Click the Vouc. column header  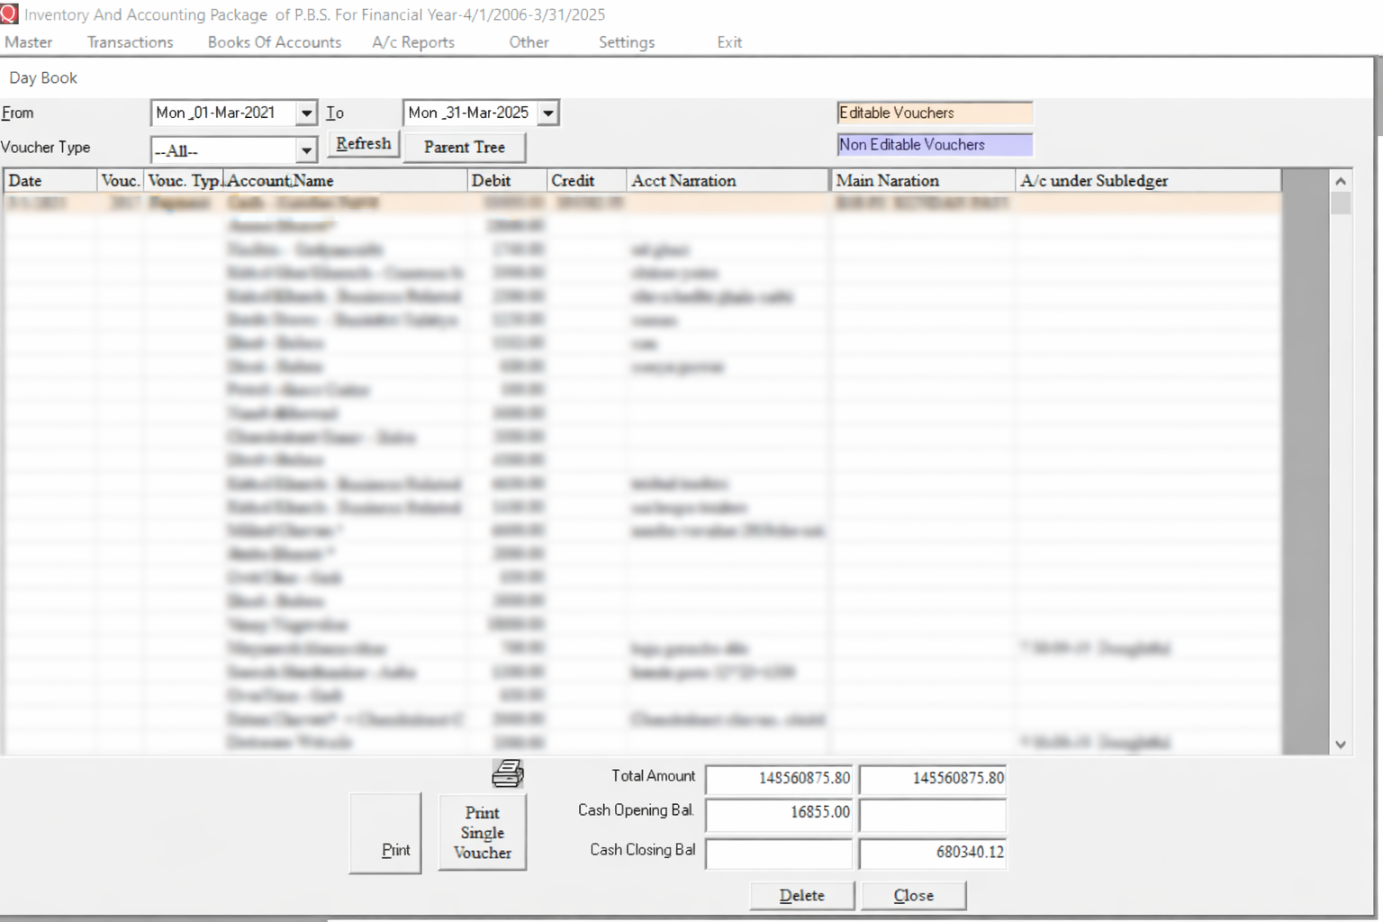tap(120, 180)
